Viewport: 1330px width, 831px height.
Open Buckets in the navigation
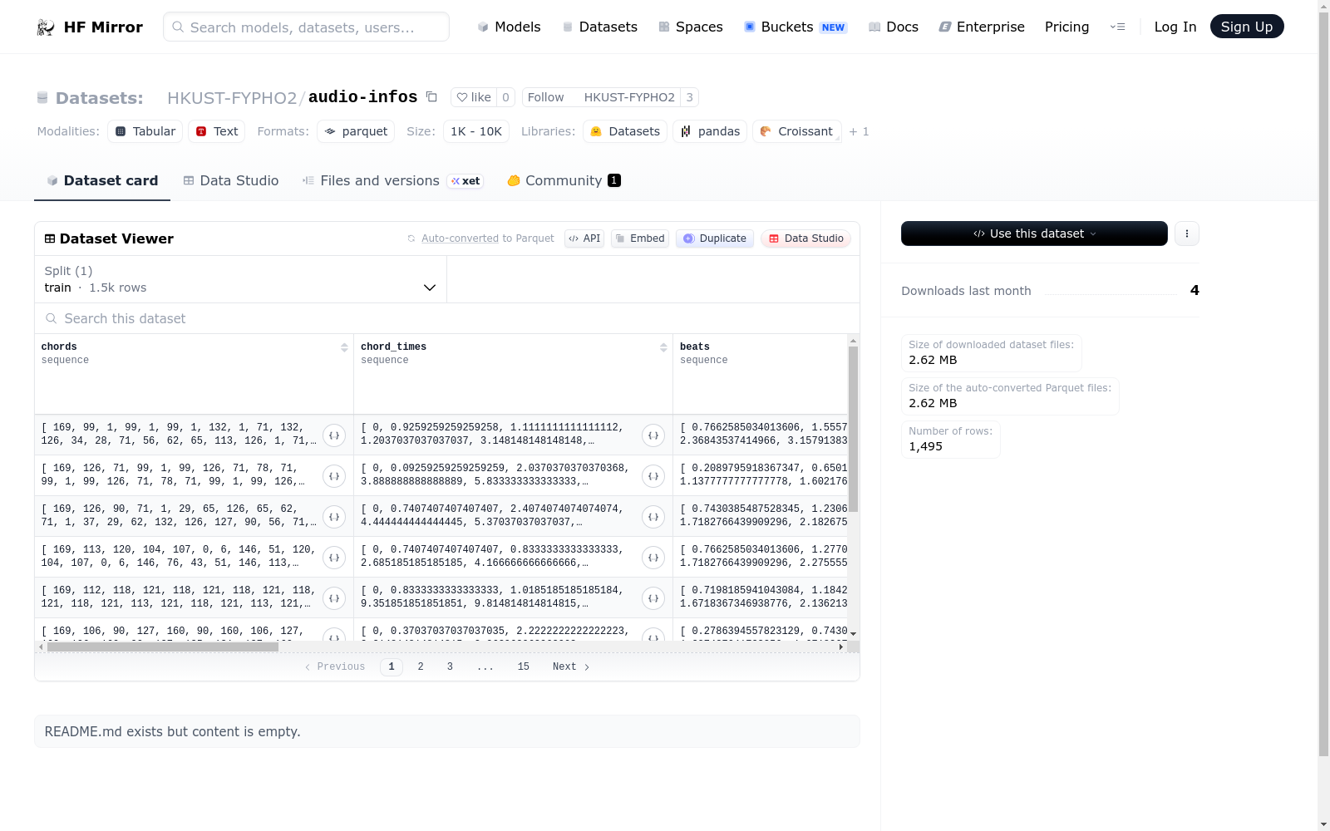point(795,27)
